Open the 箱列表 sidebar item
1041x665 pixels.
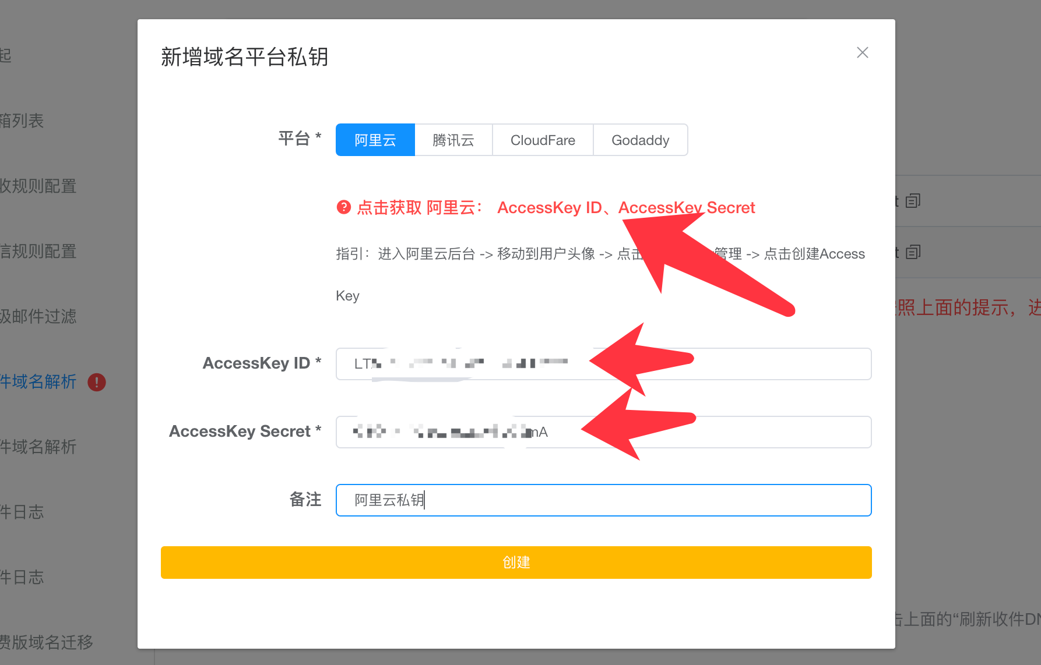click(x=22, y=121)
